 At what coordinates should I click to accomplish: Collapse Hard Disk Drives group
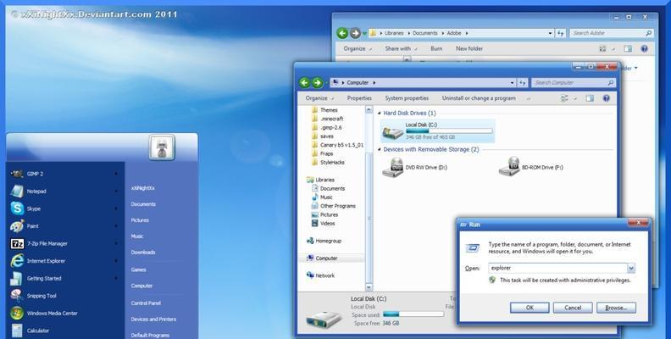(380, 114)
